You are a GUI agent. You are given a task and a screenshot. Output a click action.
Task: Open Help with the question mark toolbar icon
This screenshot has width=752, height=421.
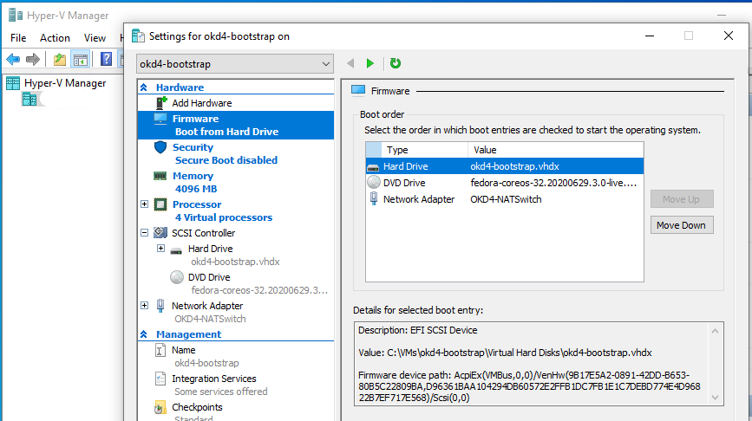pos(106,59)
